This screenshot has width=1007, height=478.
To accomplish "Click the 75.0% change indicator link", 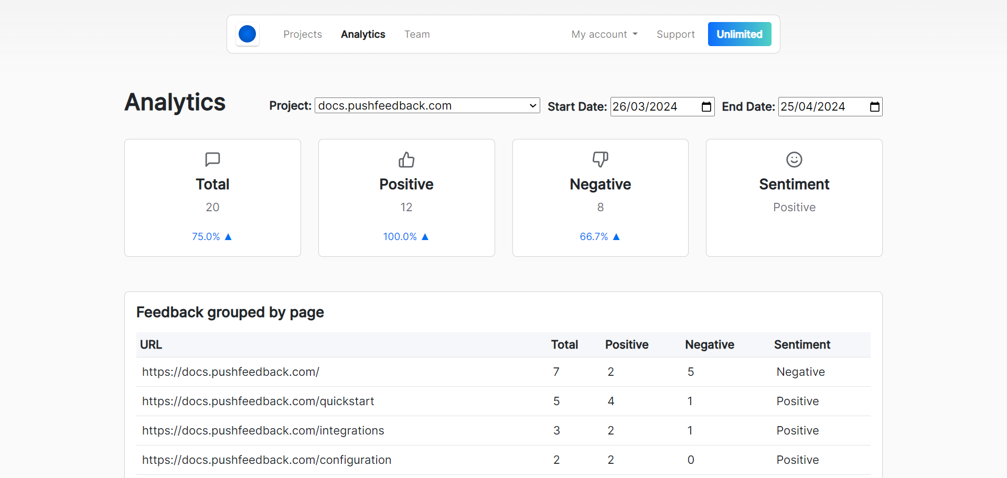I will [x=207, y=236].
